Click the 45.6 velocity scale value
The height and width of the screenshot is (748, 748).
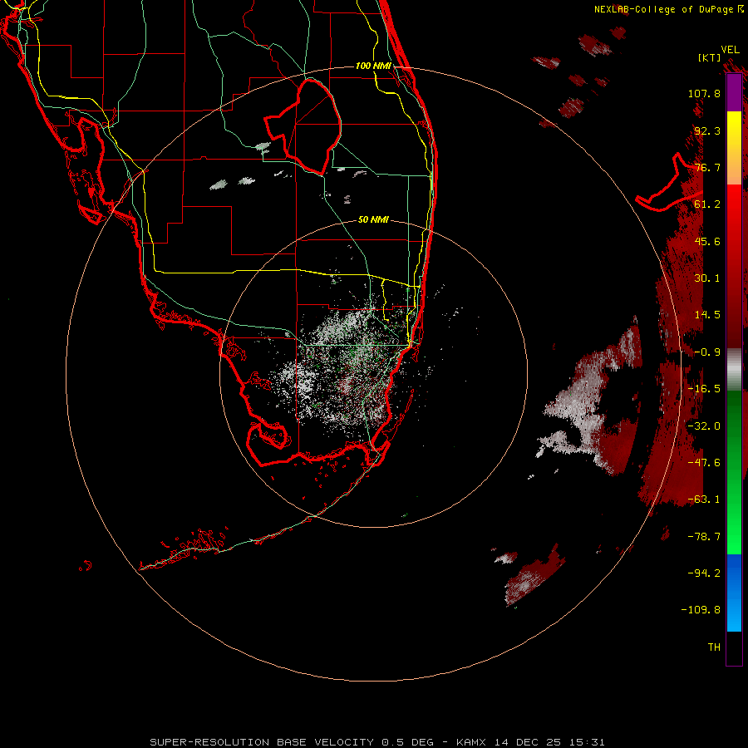point(707,241)
